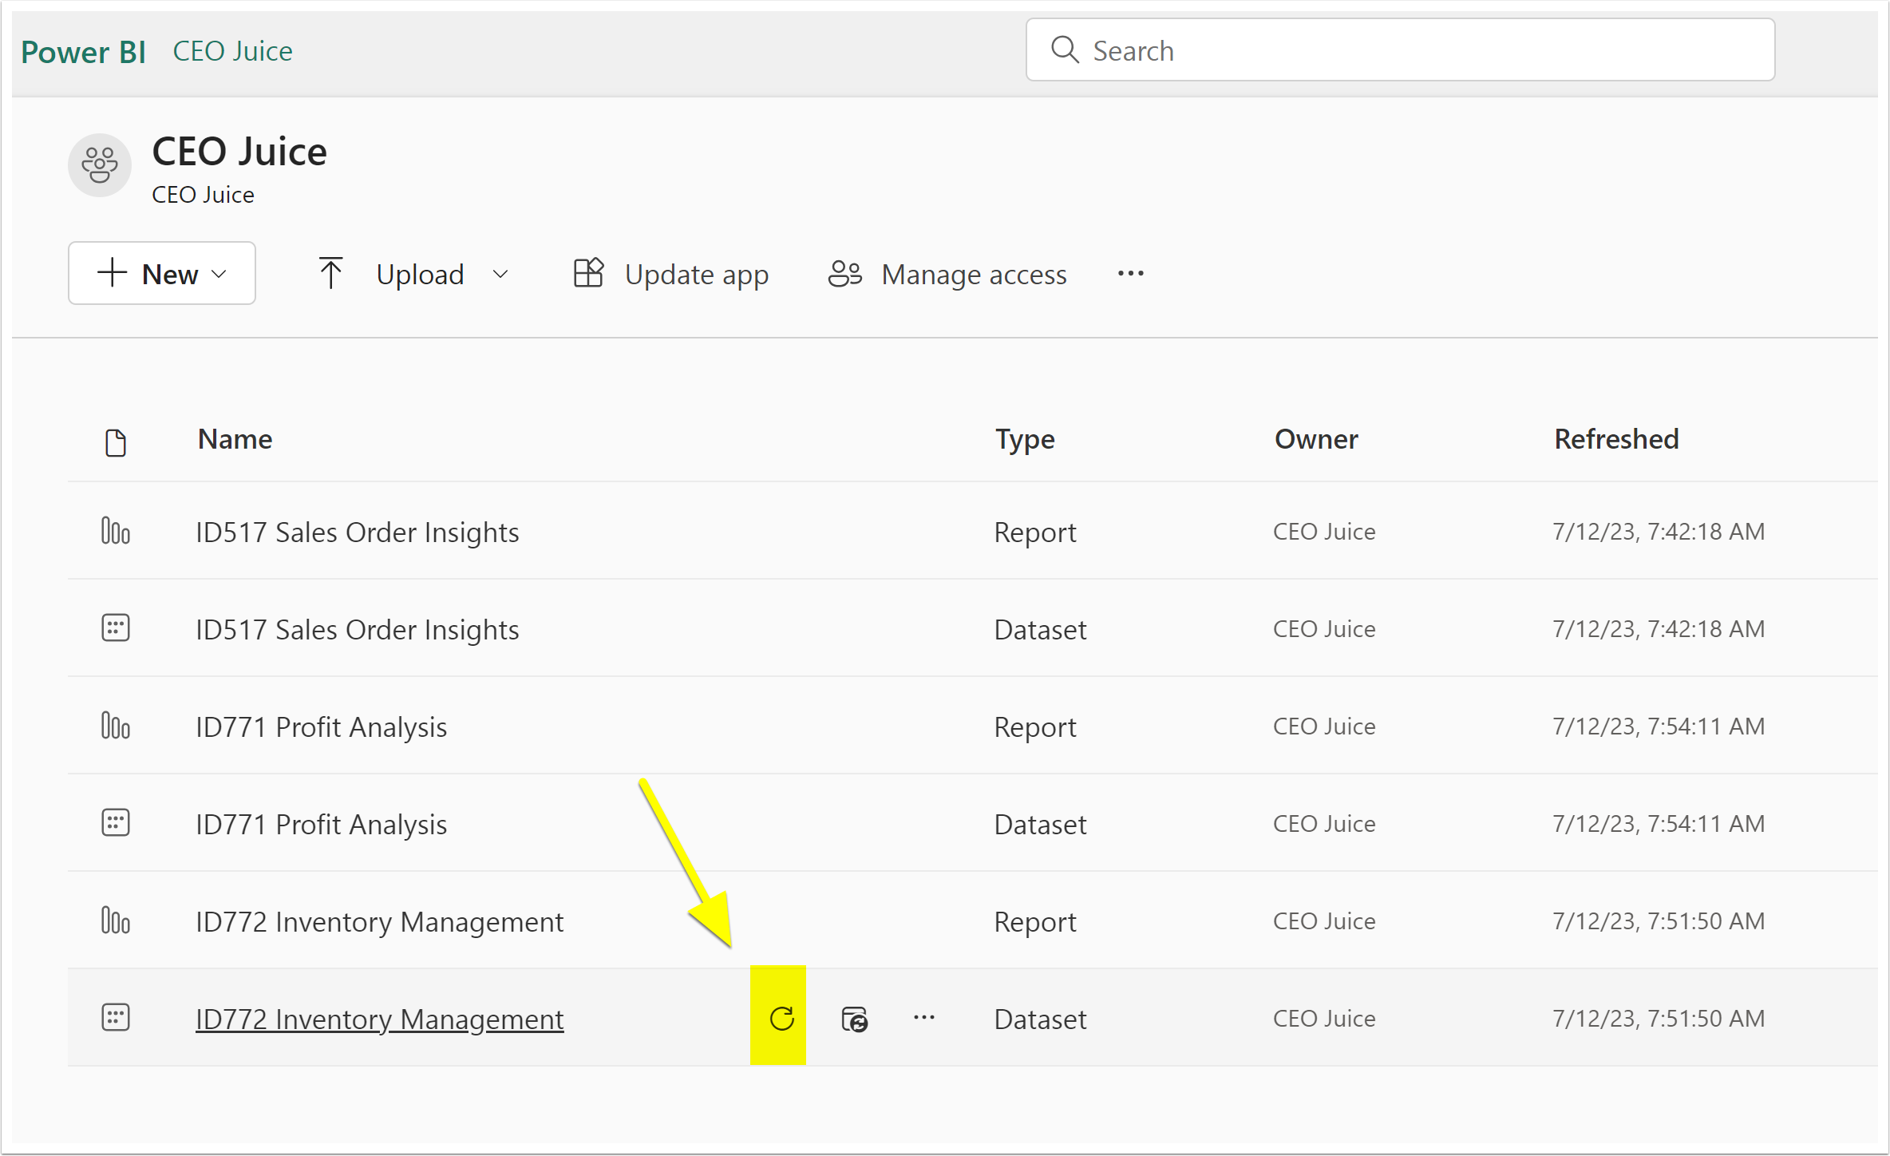The width and height of the screenshot is (1890, 1156).
Task: Sort by the Owner column header
Action: [x=1316, y=439]
